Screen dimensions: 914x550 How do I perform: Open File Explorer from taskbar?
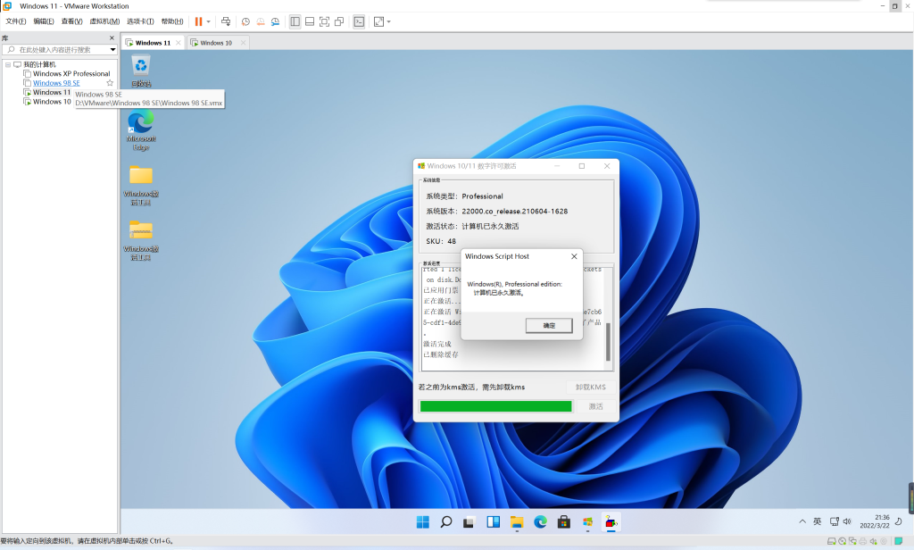coord(517,522)
